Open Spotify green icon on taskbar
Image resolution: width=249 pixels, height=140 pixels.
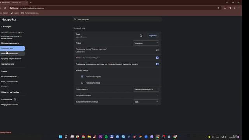click(106, 137)
